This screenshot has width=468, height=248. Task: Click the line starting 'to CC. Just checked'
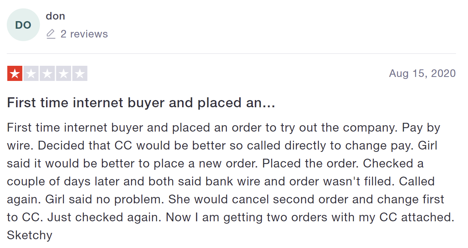[230, 217]
